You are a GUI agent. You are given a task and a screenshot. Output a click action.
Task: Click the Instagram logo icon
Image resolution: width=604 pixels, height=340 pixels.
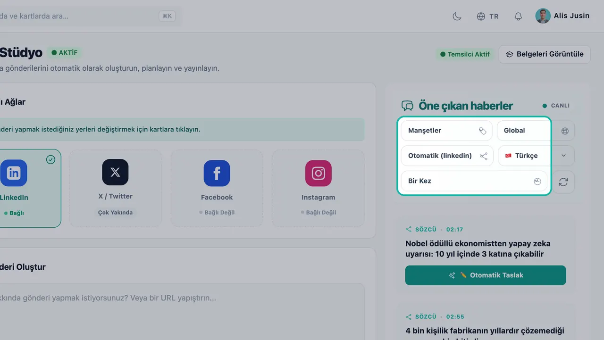coord(318,173)
